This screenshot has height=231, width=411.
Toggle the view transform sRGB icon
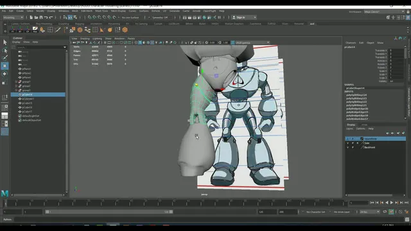coord(232,42)
